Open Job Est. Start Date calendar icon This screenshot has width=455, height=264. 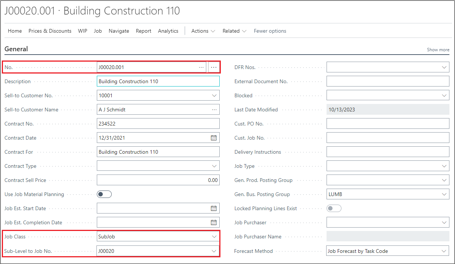[214, 208]
